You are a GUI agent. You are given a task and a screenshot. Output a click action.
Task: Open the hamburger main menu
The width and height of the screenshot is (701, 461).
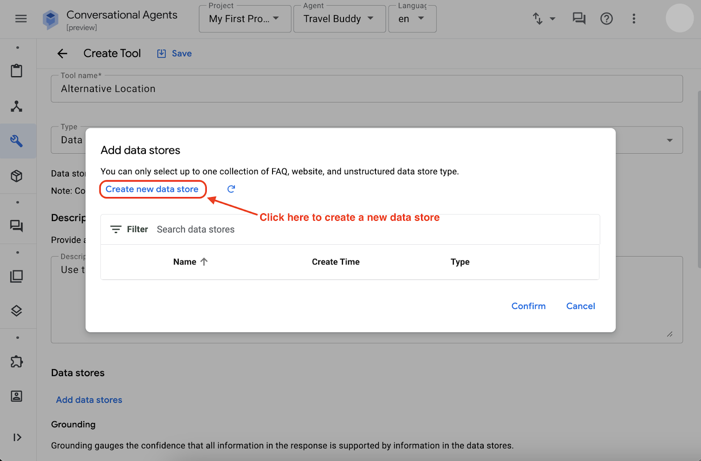[x=21, y=19]
